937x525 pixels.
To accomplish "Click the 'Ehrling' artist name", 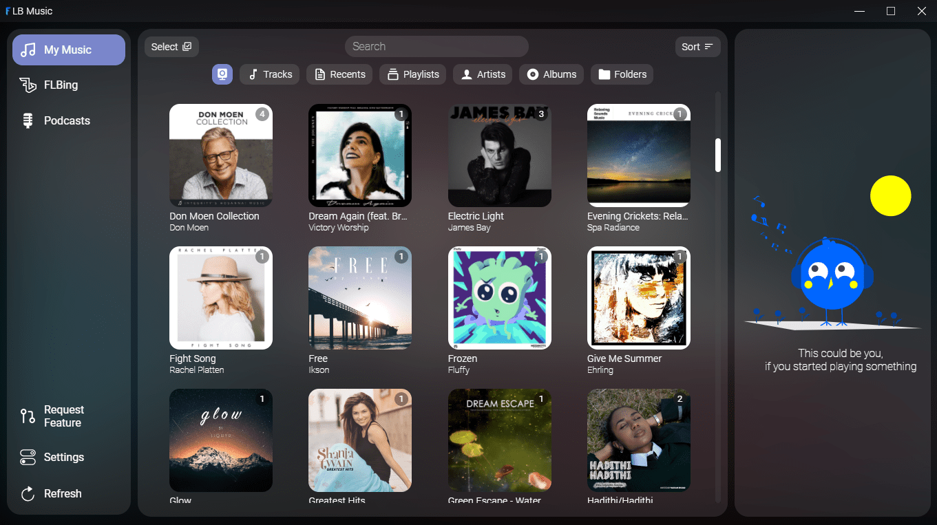I will point(600,370).
